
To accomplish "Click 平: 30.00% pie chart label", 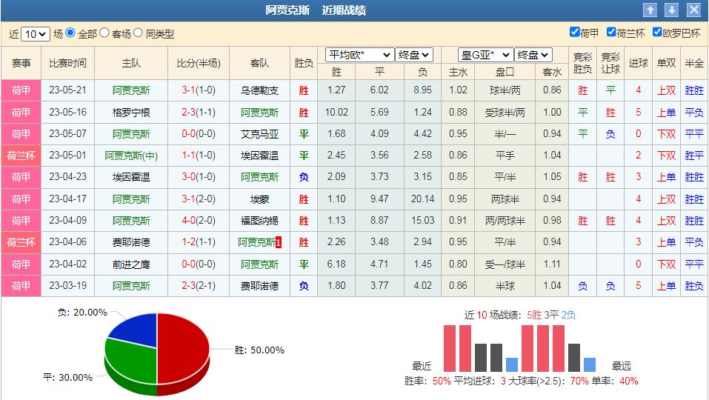I will click(68, 377).
